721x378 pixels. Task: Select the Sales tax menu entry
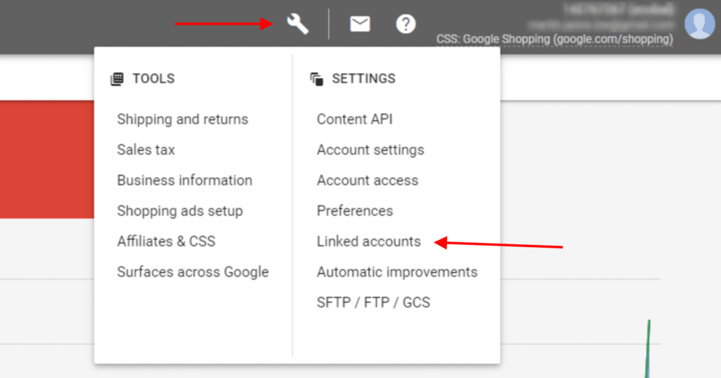point(146,150)
